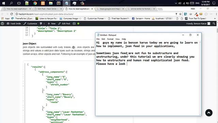Reload the page in Chrome

click(12, 14)
